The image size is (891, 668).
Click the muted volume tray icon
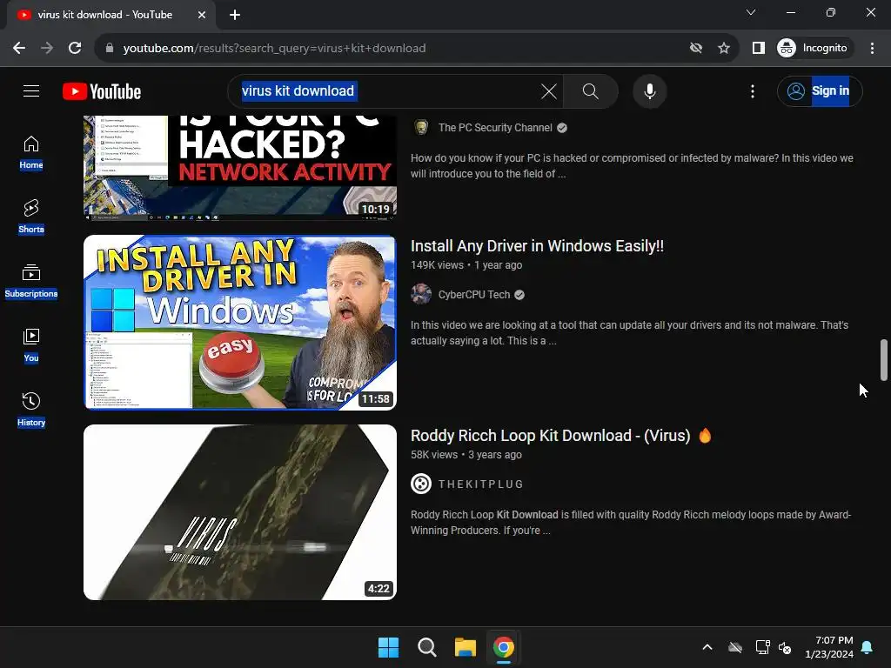coord(785,647)
